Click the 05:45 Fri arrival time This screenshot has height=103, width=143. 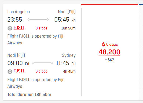65,20
